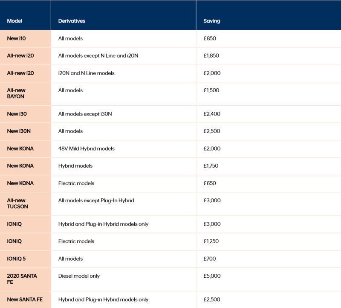Screen dimensions: 341x308
Task: Select "Hybrid and Plug-in Hybrid models only" for IONIQ
Action: pyautogui.click(x=103, y=224)
